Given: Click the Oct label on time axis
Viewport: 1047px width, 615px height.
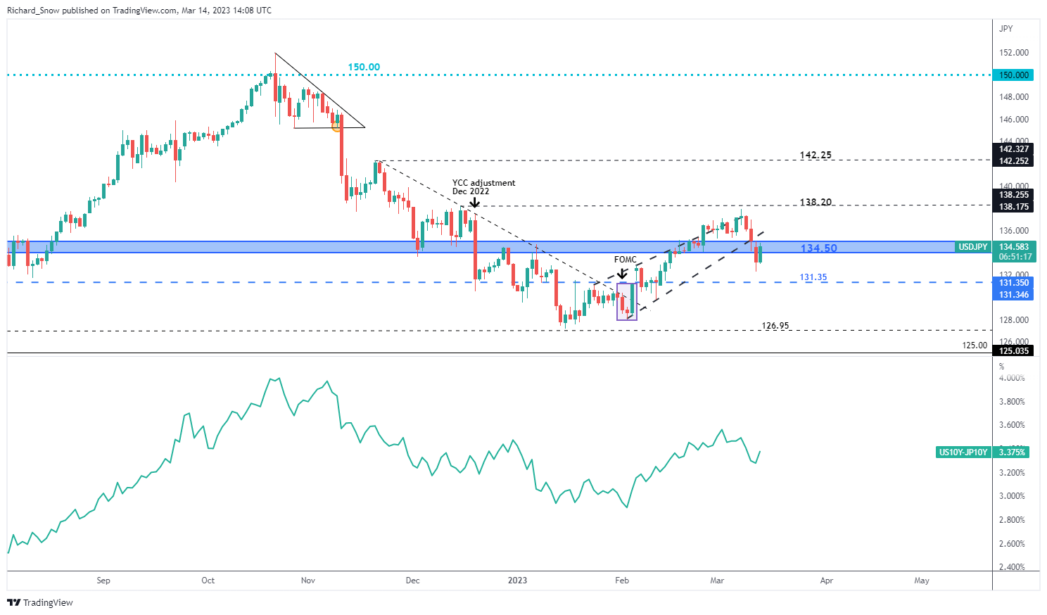Looking at the screenshot, I should 208,581.
